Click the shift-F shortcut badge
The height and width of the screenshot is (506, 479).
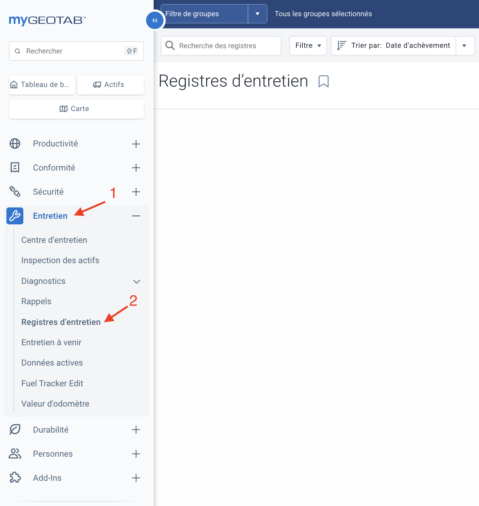(x=132, y=51)
